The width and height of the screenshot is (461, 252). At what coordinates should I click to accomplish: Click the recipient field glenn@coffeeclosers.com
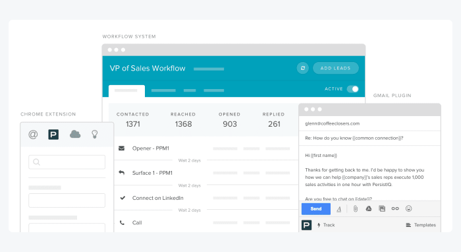[x=369, y=123]
